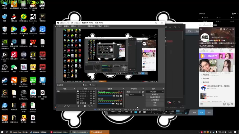This screenshot has height=134, width=239.
Task: Click 退出 button in OBS controls
Action: (x=155, y=105)
